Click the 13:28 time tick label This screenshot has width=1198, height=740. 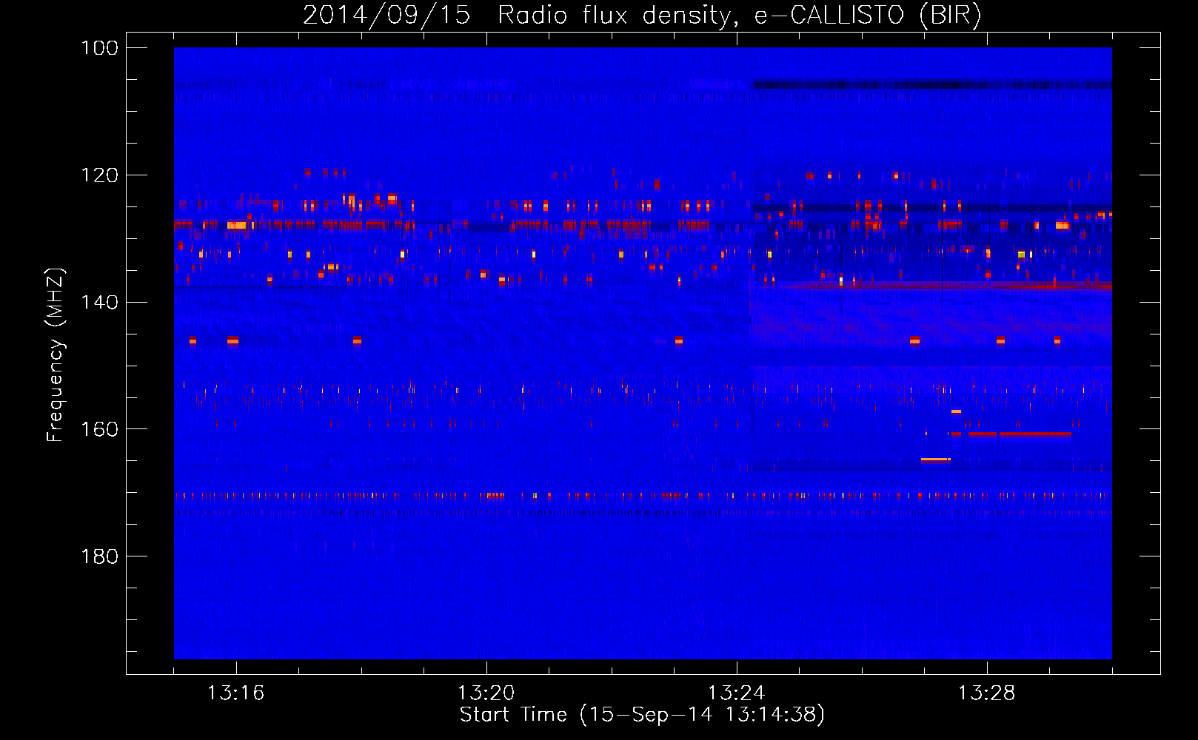coord(986,693)
